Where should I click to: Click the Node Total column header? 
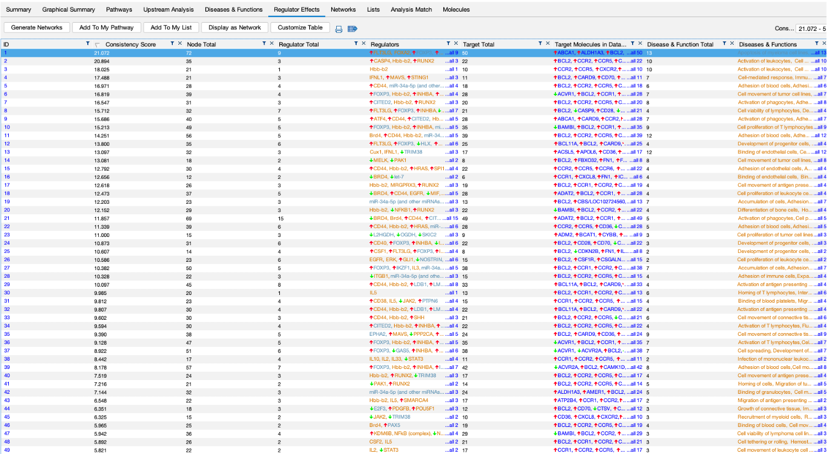pos(201,44)
